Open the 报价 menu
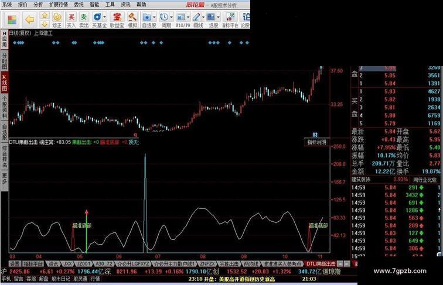The width and height of the screenshot is (443, 285). click(x=23, y=5)
